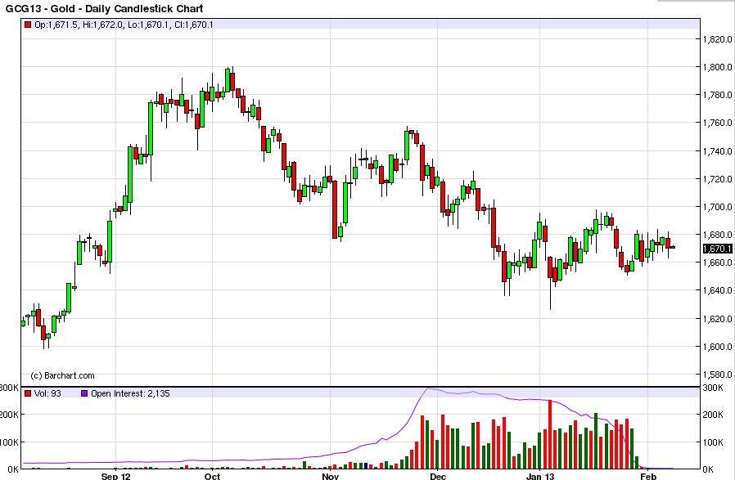Click the peak of the purple open interest line
Image resolution: width=735 pixels, height=480 pixels.
pos(427,388)
